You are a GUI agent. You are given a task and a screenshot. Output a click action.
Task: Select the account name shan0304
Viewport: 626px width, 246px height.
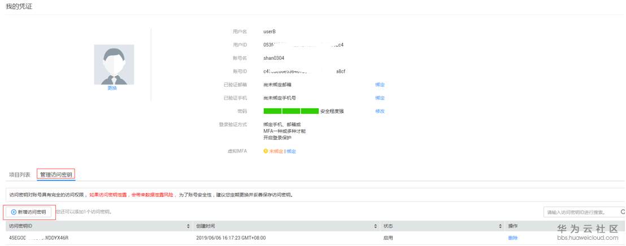[x=274, y=58]
